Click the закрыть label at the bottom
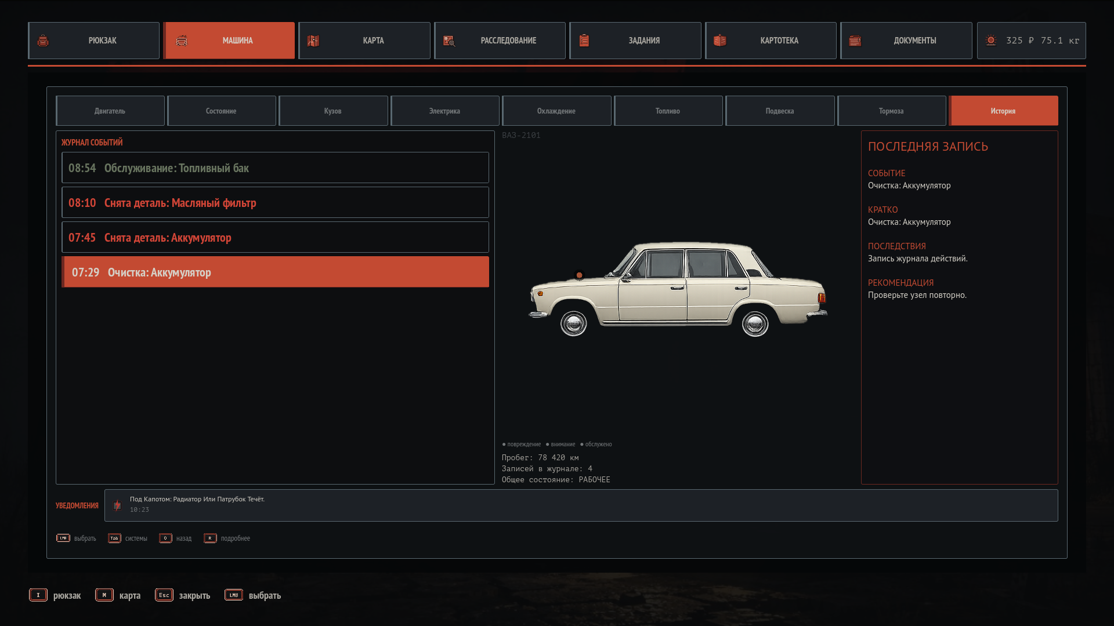 pyautogui.click(x=194, y=596)
